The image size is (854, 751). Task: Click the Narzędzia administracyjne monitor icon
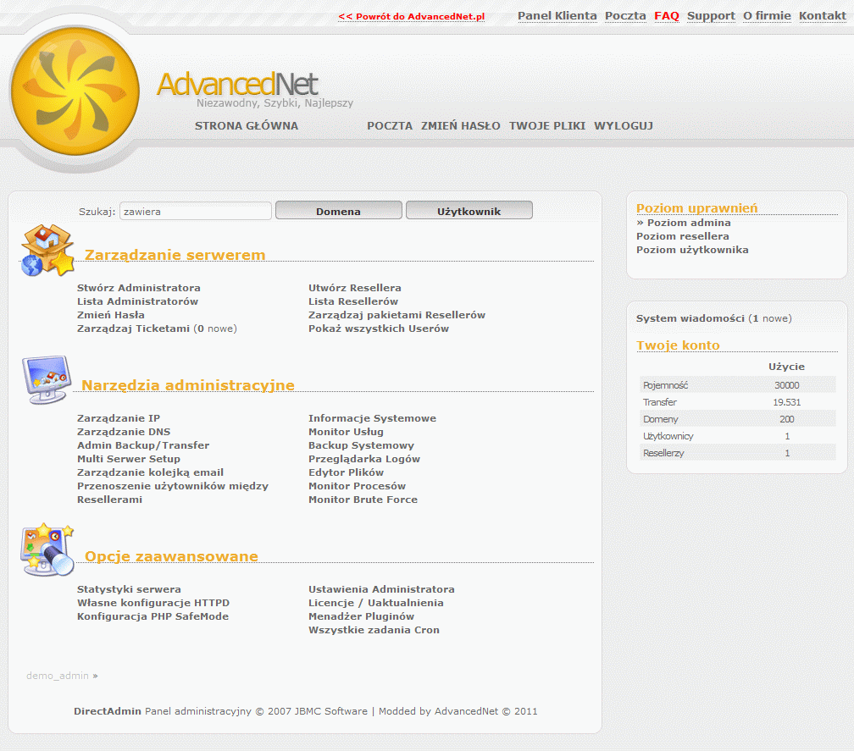click(46, 379)
